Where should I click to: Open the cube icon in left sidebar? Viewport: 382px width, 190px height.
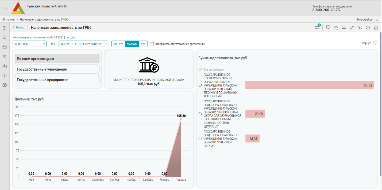pos(4,85)
